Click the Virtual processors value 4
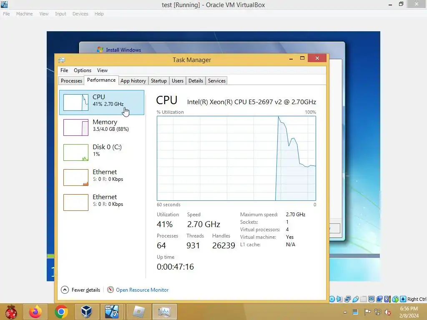The height and width of the screenshot is (320, 427). point(287,230)
